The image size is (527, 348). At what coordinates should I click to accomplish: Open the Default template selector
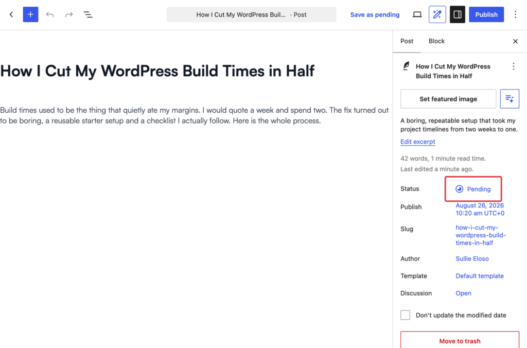pyautogui.click(x=480, y=276)
